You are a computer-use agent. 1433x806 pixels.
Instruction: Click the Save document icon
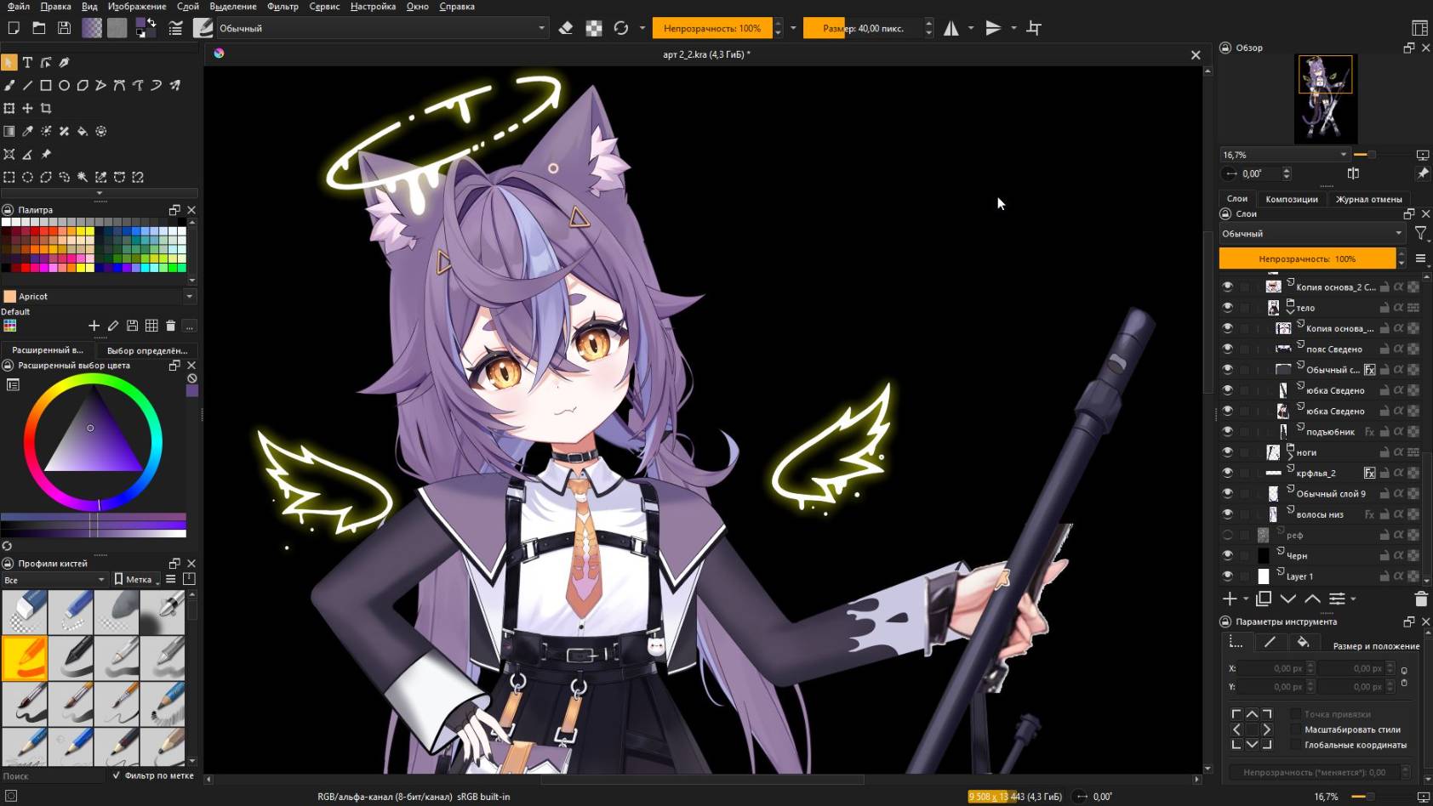tap(64, 28)
